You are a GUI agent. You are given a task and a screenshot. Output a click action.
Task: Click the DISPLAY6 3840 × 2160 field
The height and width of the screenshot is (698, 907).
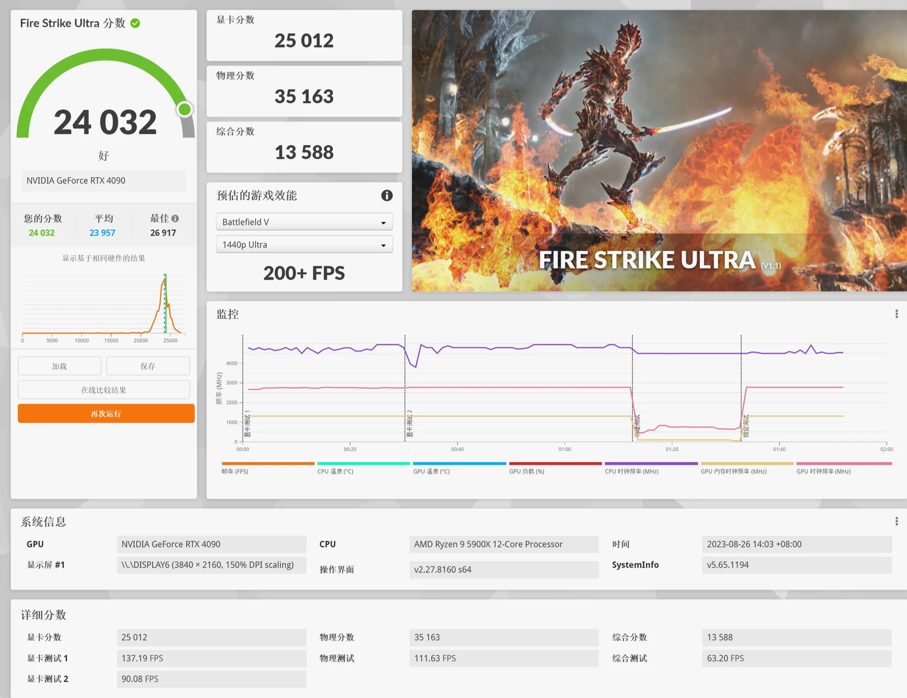[x=211, y=565]
